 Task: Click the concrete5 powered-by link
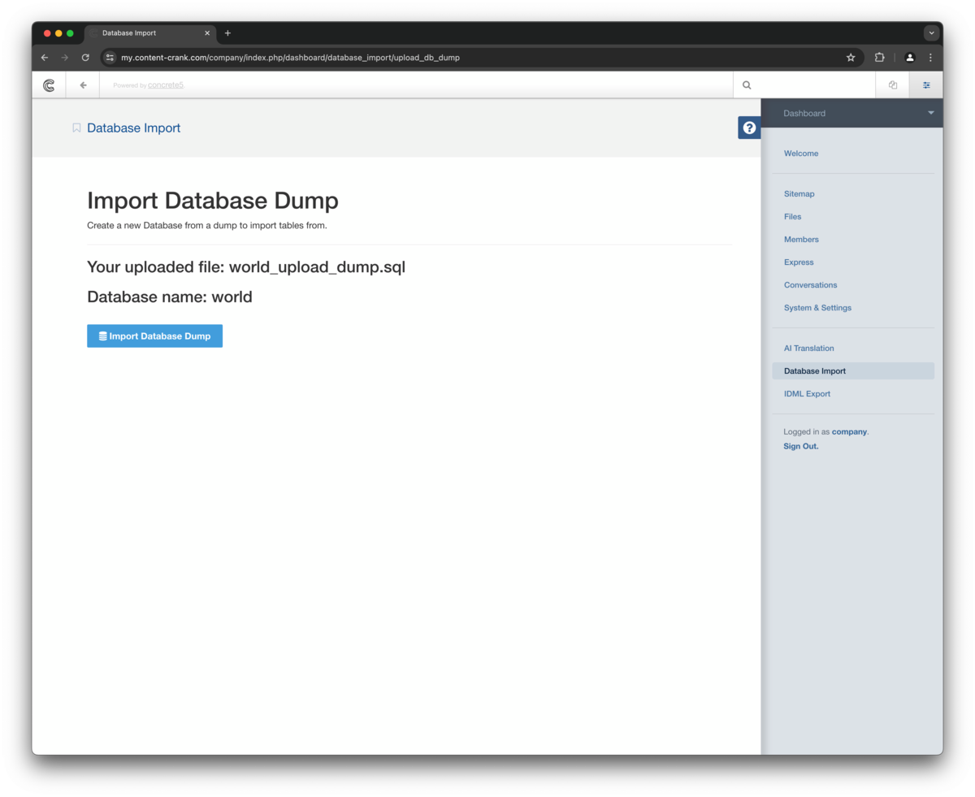pos(166,84)
